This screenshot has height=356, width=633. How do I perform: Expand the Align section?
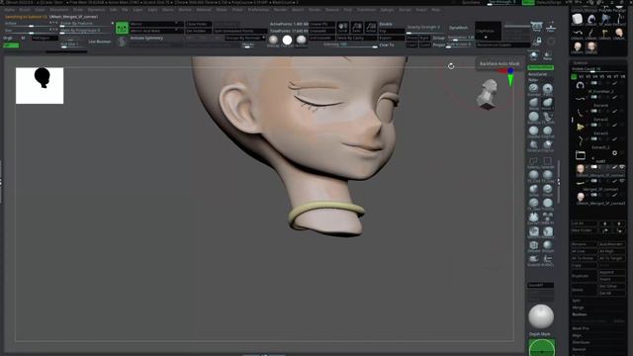[x=577, y=335]
